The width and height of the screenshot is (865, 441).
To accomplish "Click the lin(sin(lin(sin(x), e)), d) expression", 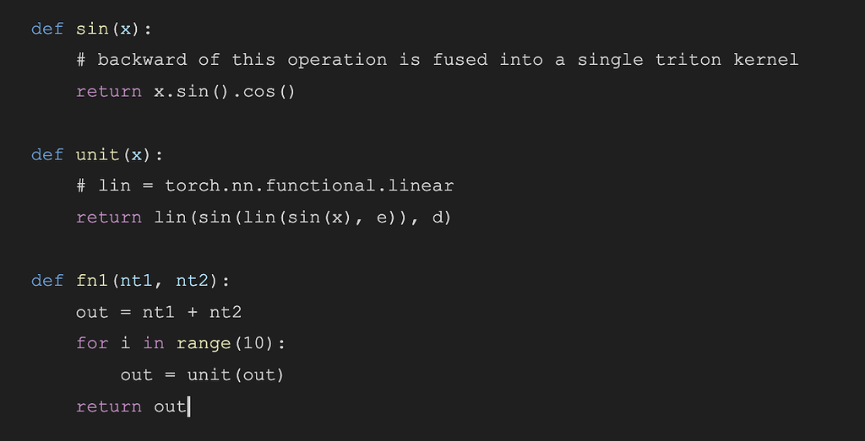I will (302, 218).
